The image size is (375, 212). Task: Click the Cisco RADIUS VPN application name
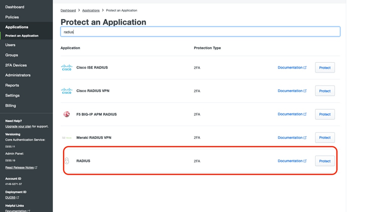pos(93,91)
